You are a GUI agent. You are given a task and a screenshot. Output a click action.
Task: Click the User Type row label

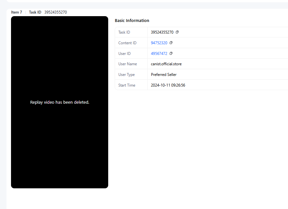[126, 75]
